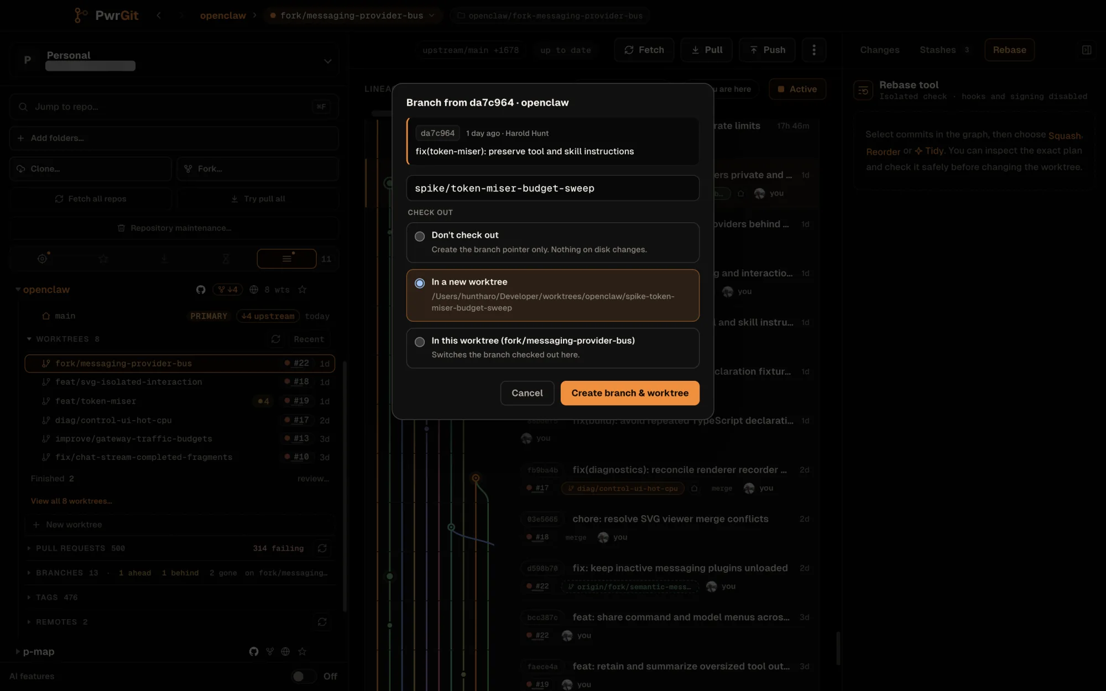This screenshot has height=691, width=1106.
Task: Click Create branch & worktree button
Action: [630, 393]
